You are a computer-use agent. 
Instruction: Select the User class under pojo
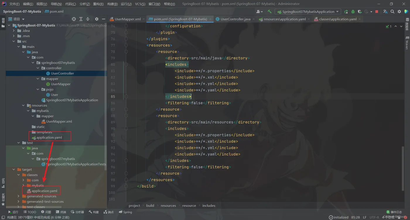pyautogui.click(x=52, y=95)
